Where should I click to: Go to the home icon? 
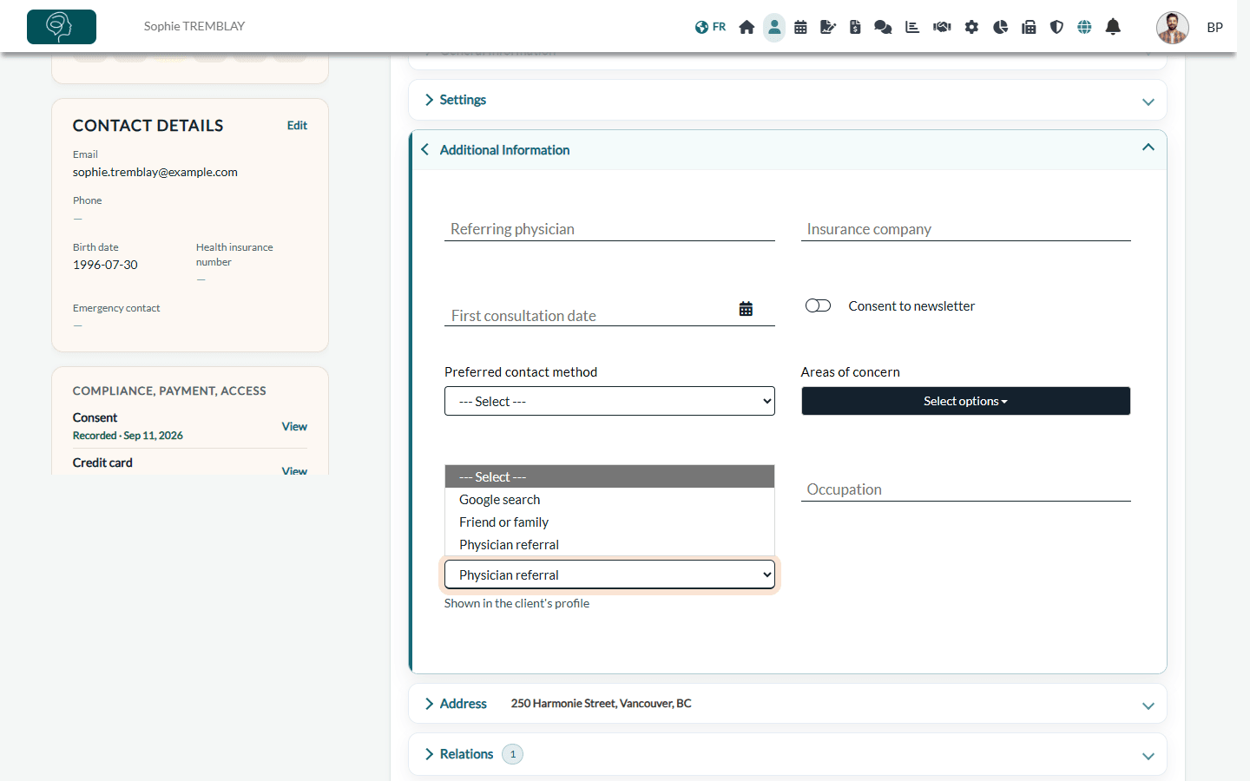click(x=747, y=27)
